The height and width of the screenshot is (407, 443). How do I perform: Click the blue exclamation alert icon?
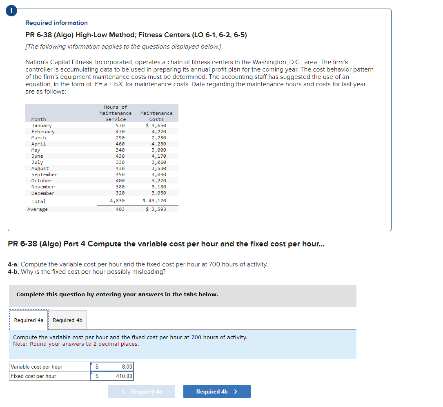(11, 11)
